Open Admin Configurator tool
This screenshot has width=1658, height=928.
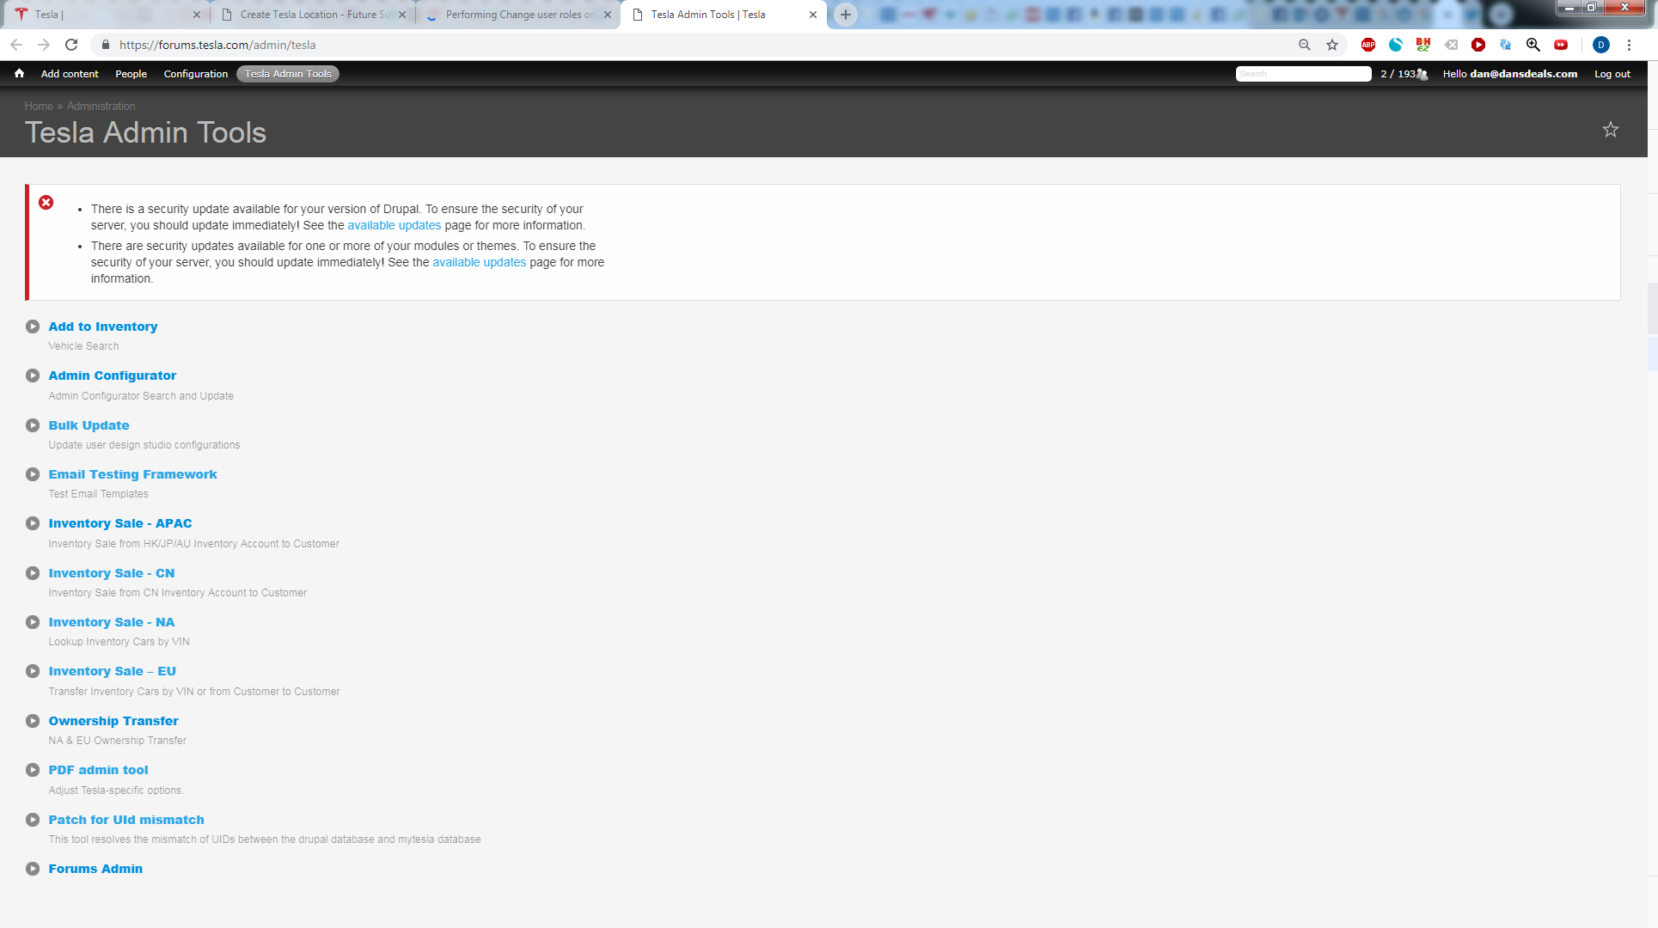click(x=113, y=375)
